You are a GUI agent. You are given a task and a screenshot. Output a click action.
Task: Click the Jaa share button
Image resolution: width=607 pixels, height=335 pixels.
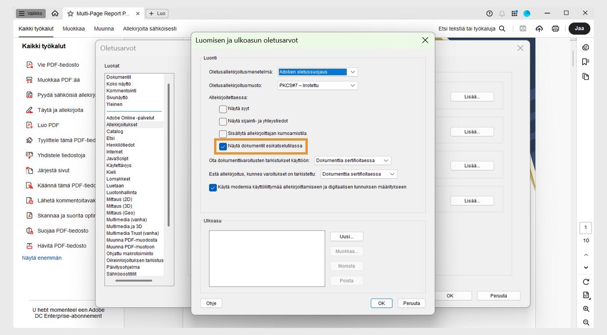click(x=579, y=29)
